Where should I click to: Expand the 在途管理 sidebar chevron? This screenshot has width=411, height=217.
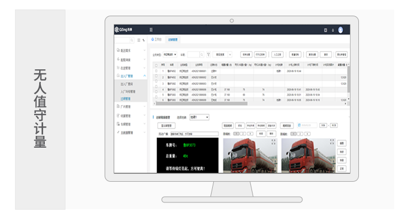[x=144, y=68]
